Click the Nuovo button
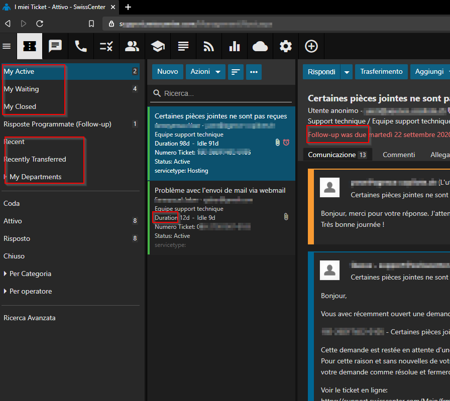This screenshot has width=450, height=401. point(167,72)
